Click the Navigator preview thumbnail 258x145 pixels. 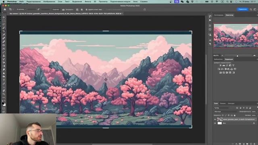click(235, 35)
